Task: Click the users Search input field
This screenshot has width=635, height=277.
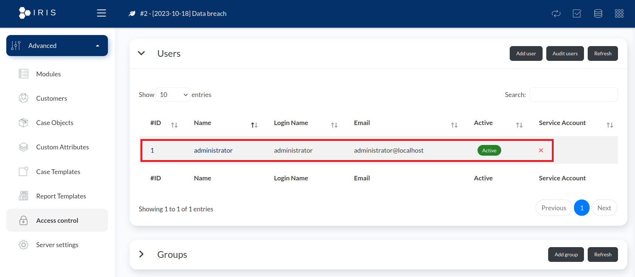Action: (x=573, y=95)
